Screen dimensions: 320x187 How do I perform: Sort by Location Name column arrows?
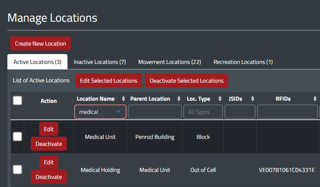[x=123, y=99]
